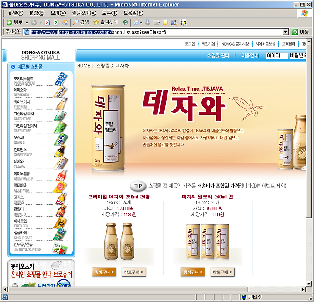This screenshot has width=314, height=302.
Task: Open the Mail envelope toolbar icon
Action: point(137,22)
